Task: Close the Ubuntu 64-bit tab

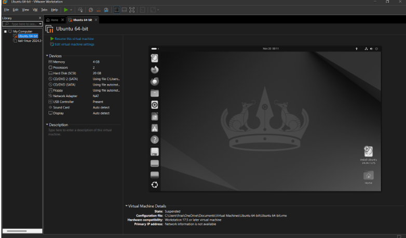Action: point(96,20)
